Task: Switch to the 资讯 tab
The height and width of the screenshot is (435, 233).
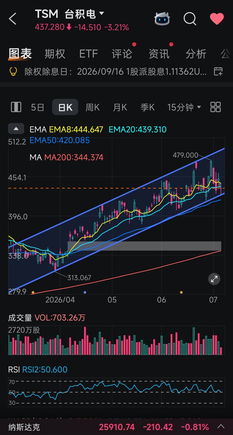Action: (159, 54)
